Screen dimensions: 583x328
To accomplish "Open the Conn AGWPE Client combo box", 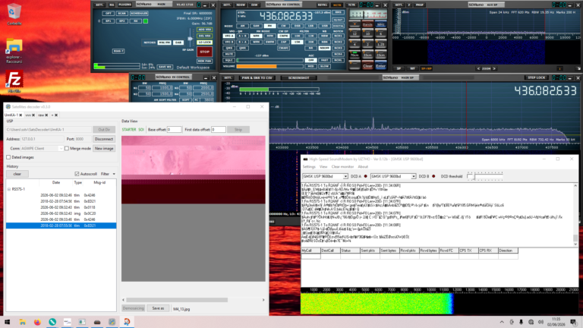I will (42, 148).
